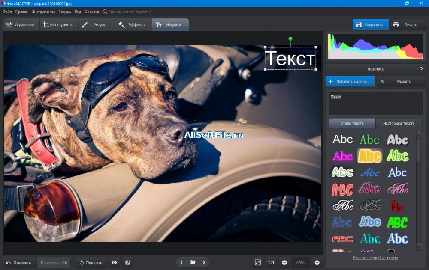Screen dimensions: 429x270
Task: Click the 40% zoom value field
Action: click(300, 263)
